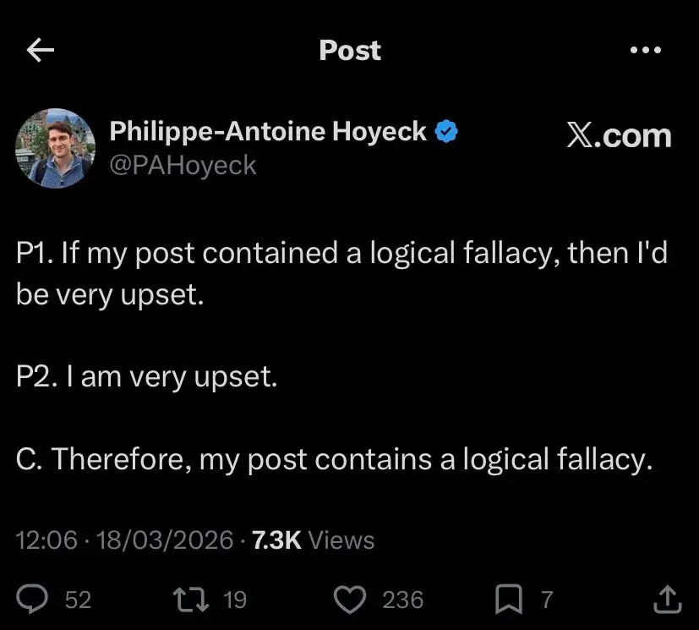The image size is (699, 630).
Task: Click the @PAHoyeck handle
Action: coord(183,165)
